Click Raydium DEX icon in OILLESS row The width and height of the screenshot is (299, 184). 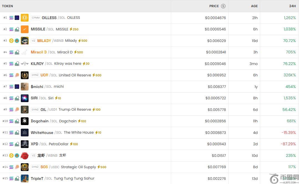coord(17,18)
